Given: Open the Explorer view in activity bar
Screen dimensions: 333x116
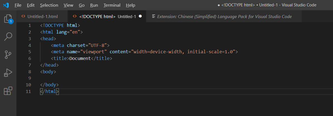Looking at the screenshot, I should (x=8, y=19).
